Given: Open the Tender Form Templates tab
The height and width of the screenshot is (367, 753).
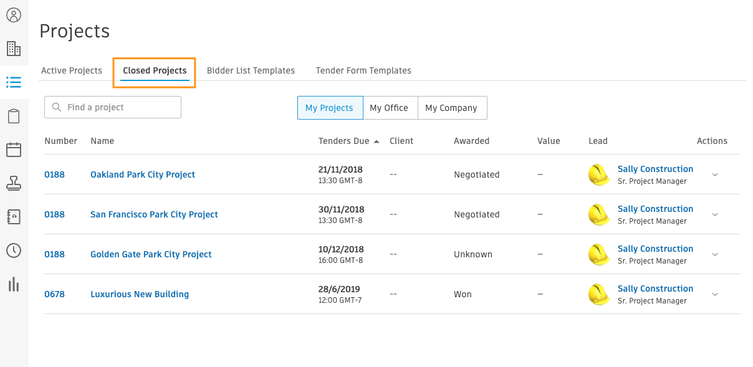Looking at the screenshot, I should [x=363, y=70].
